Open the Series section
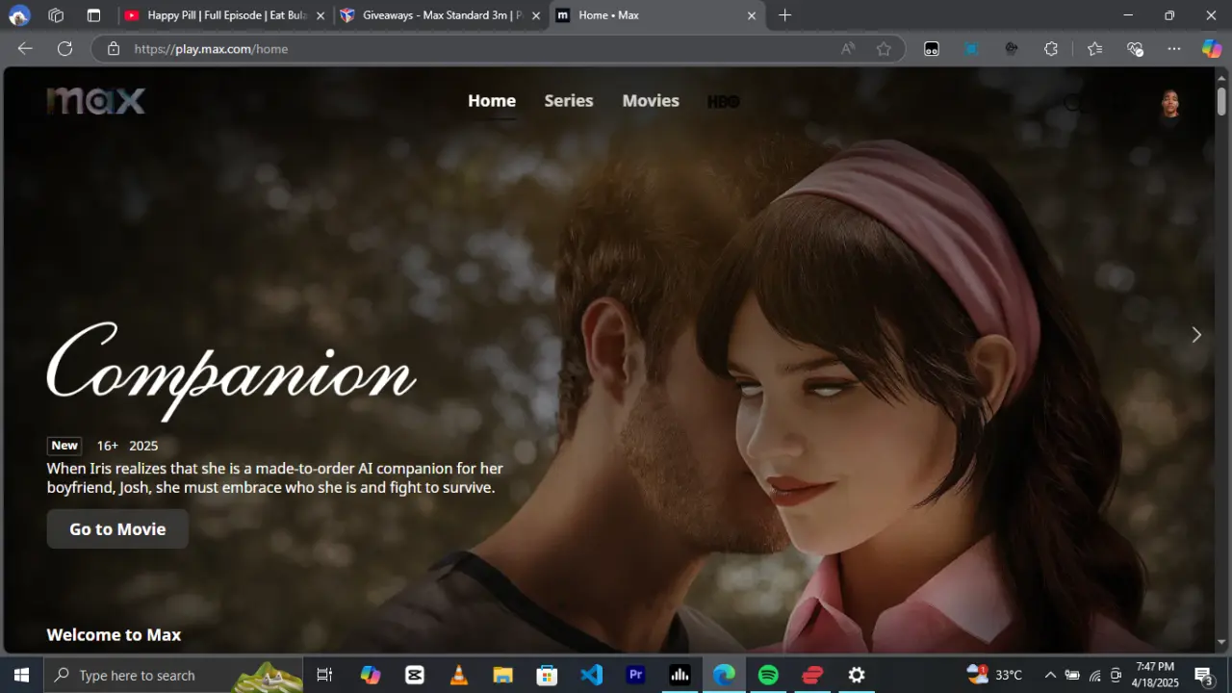Screen dimensions: 1232x693 [x=569, y=101]
